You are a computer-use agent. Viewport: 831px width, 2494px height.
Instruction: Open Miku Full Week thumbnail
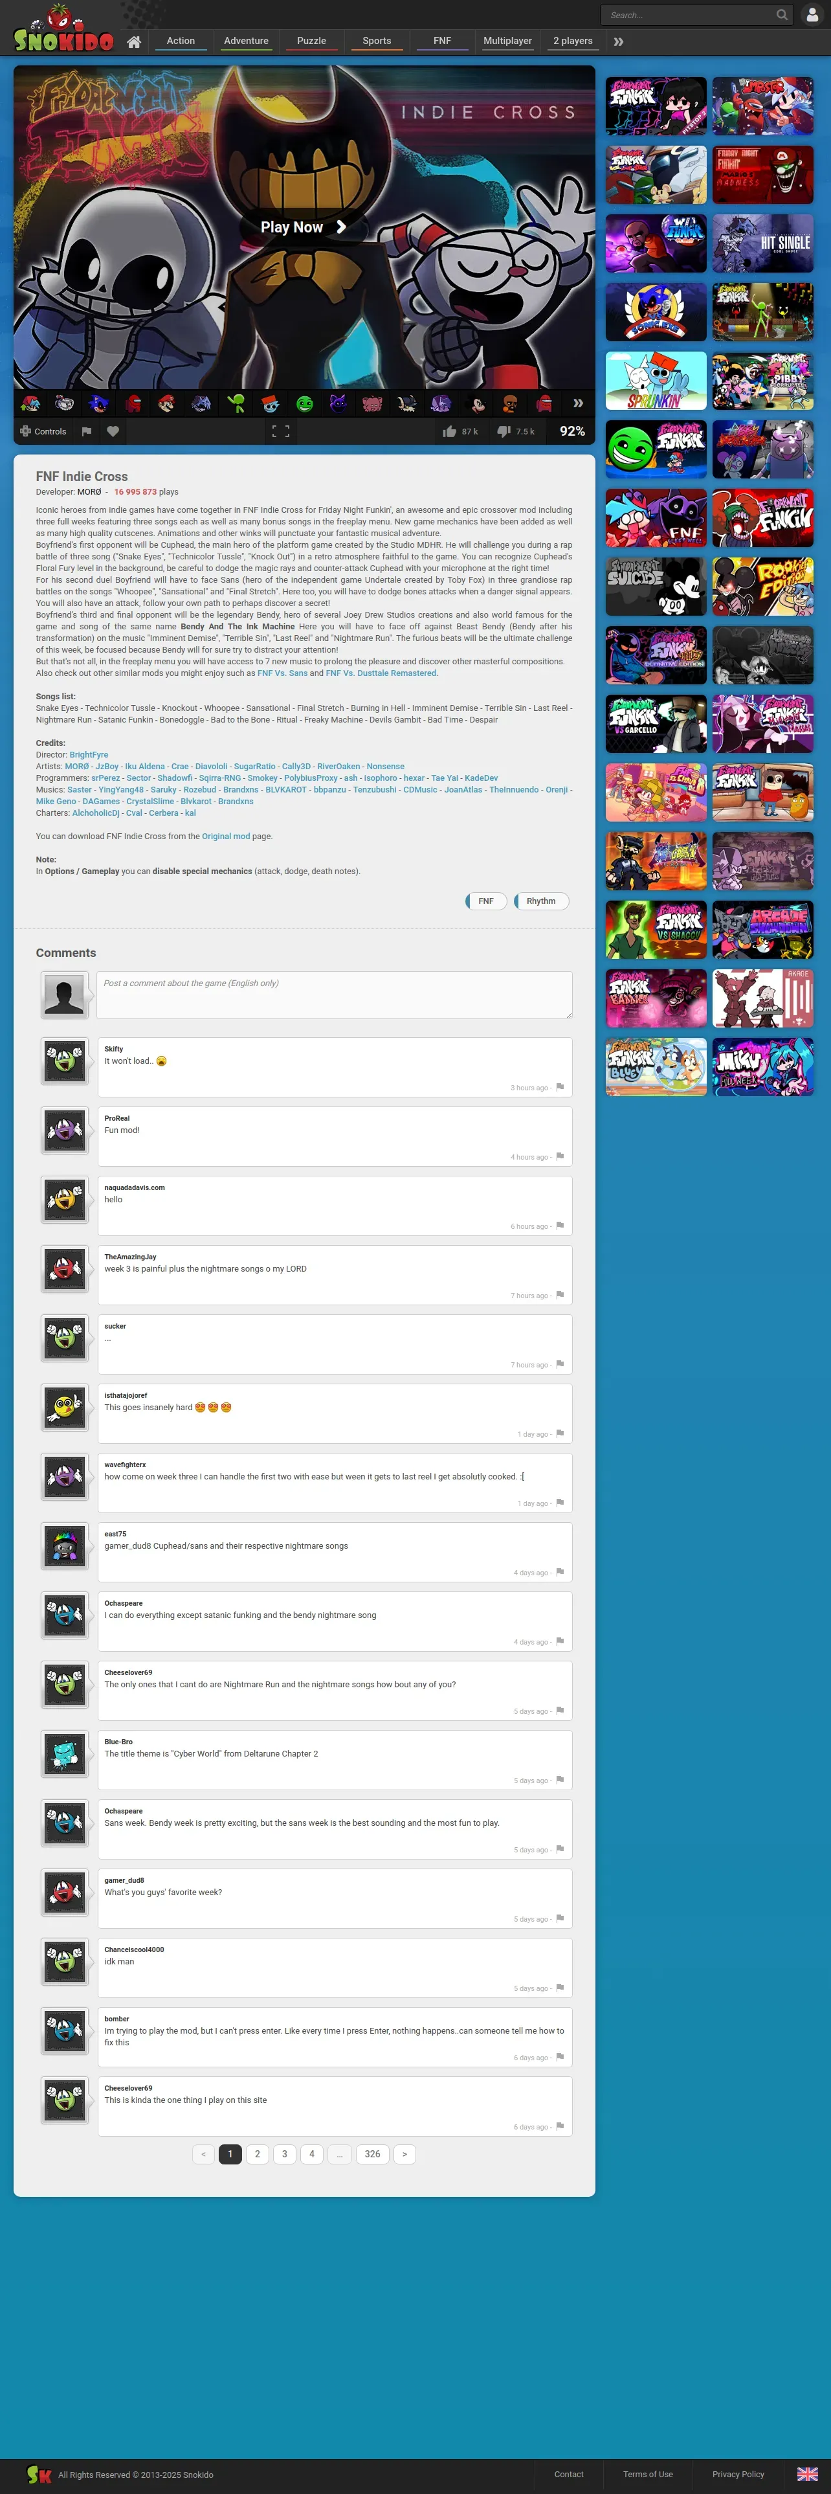[x=762, y=1067]
